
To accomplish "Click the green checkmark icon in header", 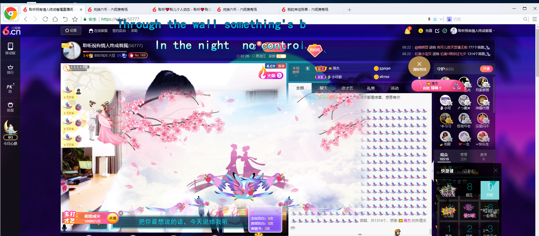I will click(445, 31).
